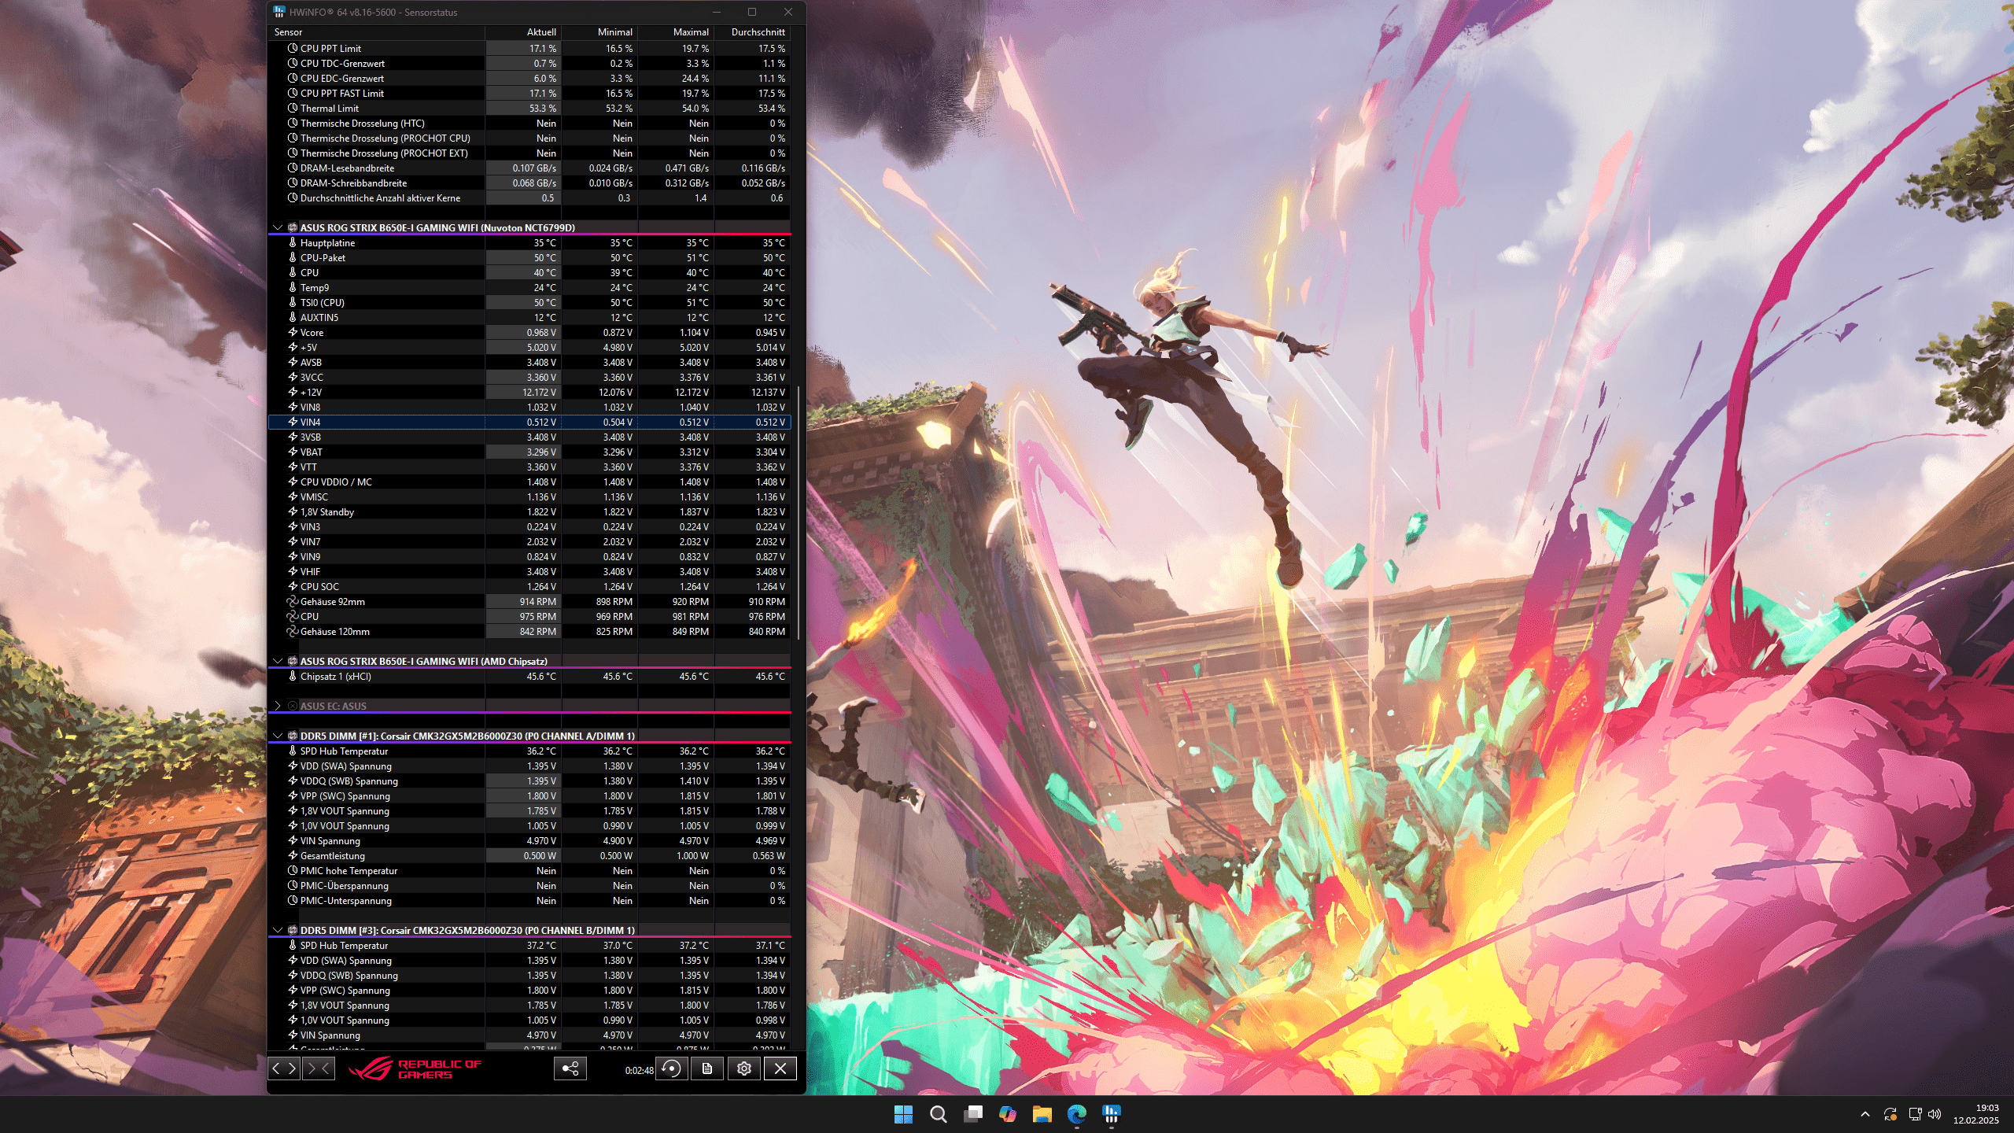Click the sync status icon in system tray
Screen dimensions: 2014x1133
coord(1890,1114)
